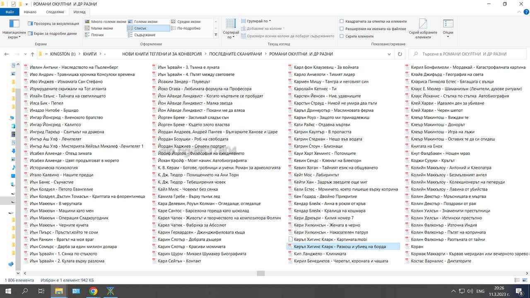
Task: Open Групирай по dropdown
Action: (257, 21)
